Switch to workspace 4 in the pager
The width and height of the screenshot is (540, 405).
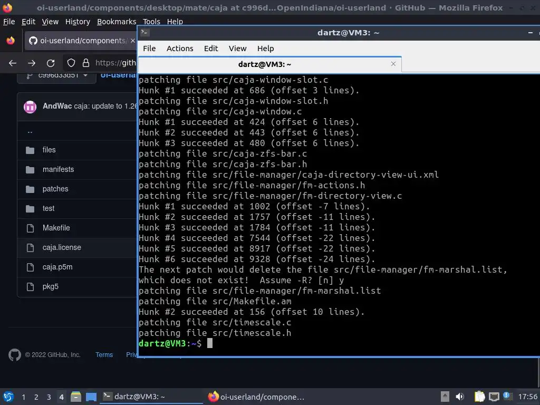[61, 397]
